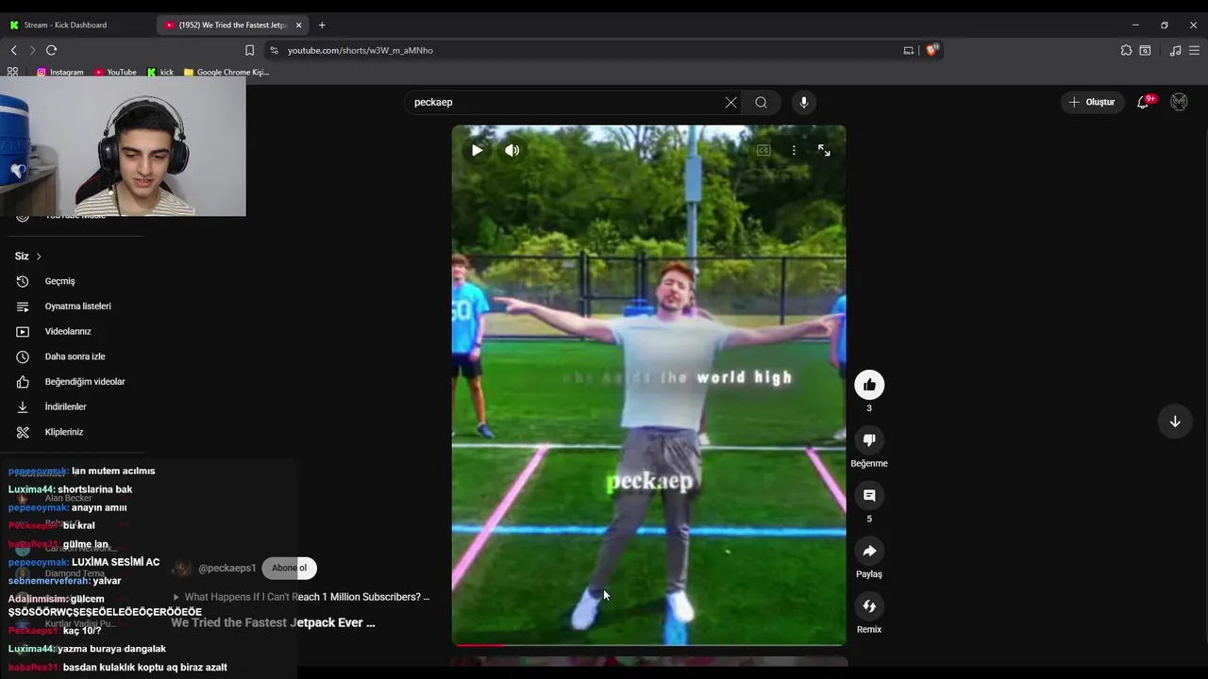This screenshot has height=679, width=1208.
Task: Clear the search box text
Action: (730, 102)
